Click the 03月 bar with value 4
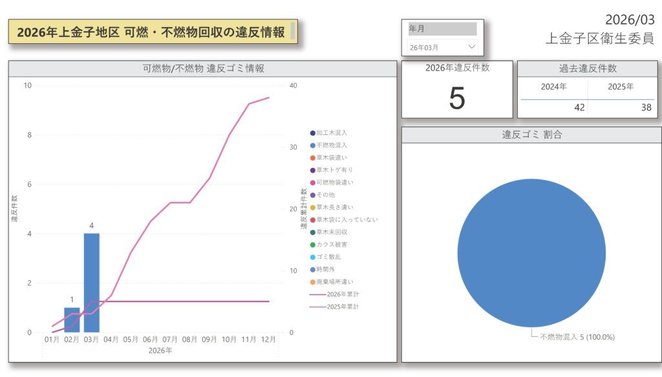 coord(92,283)
